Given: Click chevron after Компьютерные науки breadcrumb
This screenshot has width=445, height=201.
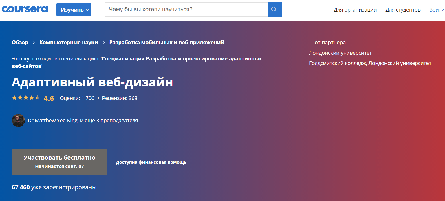Looking at the screenshot, I should pyautogui.click(x=104, y=43).
